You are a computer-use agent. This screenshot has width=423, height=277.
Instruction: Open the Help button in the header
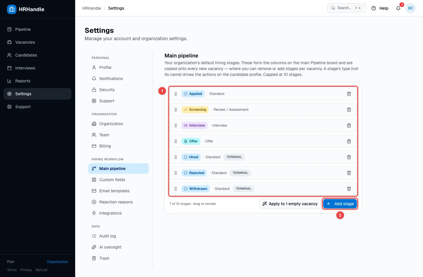click(x=380, y=8)
